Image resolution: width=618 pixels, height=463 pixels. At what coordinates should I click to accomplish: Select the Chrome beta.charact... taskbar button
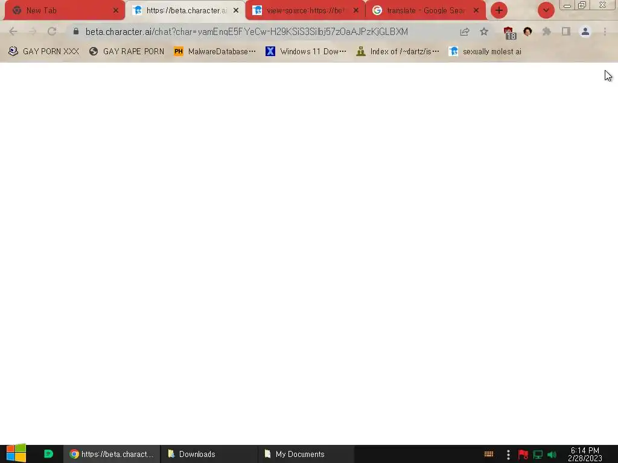click(x=112, y=454)
